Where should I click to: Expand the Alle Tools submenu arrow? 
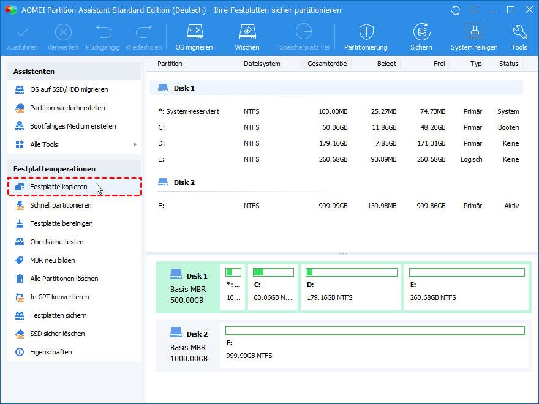tap(135, 144)
